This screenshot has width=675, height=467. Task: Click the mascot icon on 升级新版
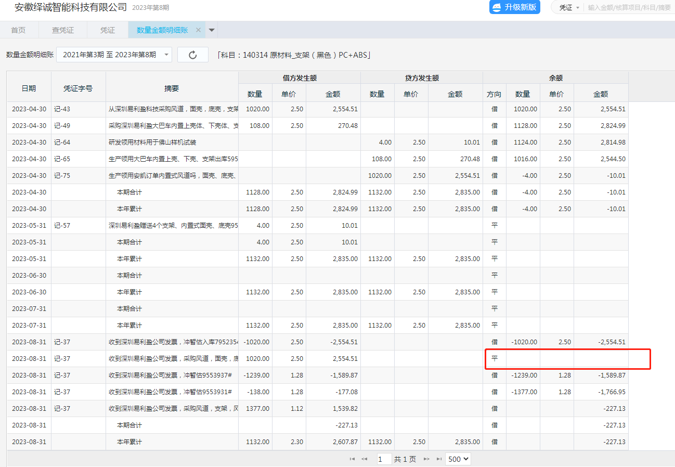tap(497, 7)
